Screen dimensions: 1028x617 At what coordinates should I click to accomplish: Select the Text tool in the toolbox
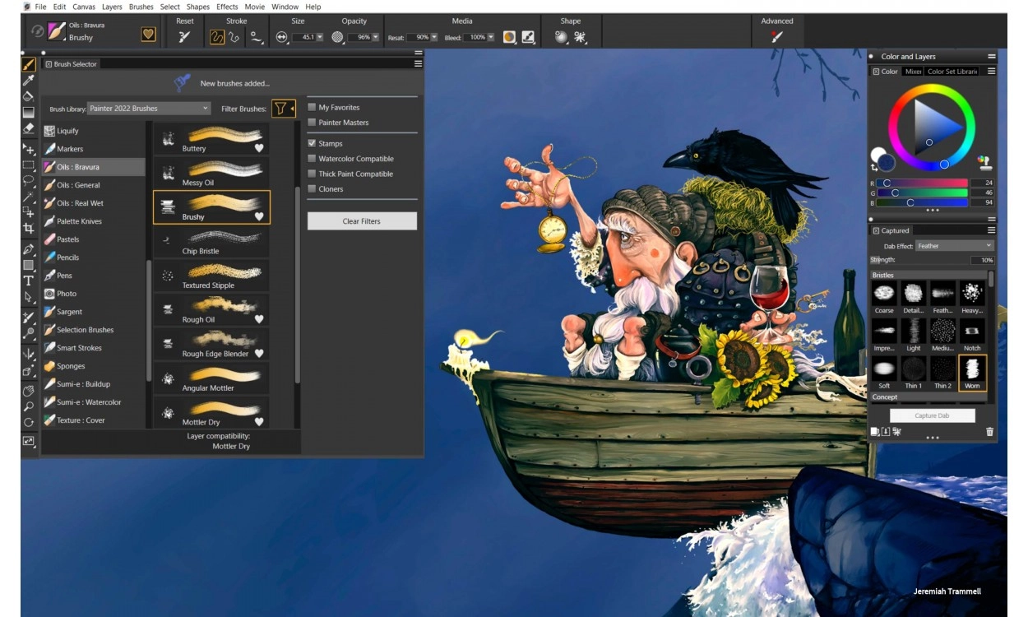tap(28, 281)
